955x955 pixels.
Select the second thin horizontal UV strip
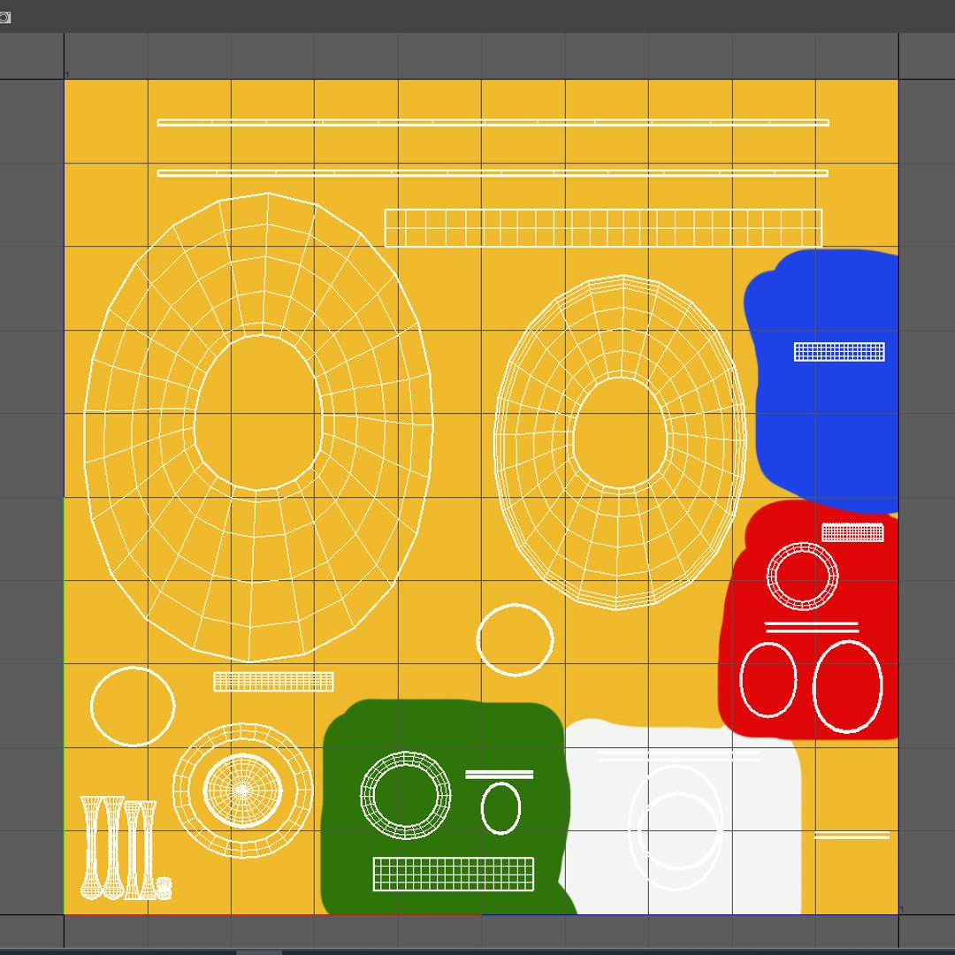(x=493, y=173)
